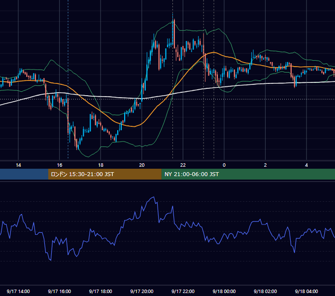This screenshot has width=335, height=296.
Task: Click the 9/18 02:00 date label
Action: tap(266, 291)
